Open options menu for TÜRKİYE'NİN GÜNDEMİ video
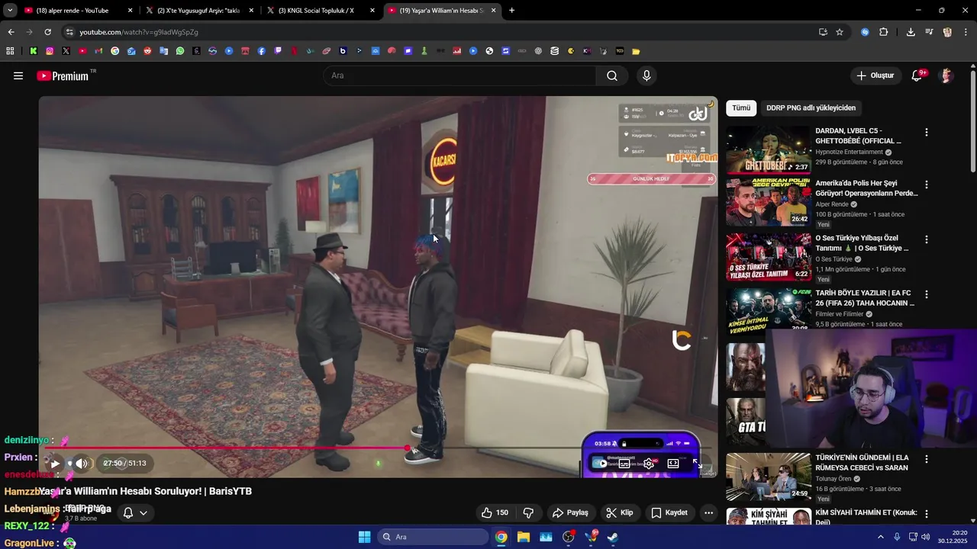This screenshot has height=549, width=977. pos(927,459)
